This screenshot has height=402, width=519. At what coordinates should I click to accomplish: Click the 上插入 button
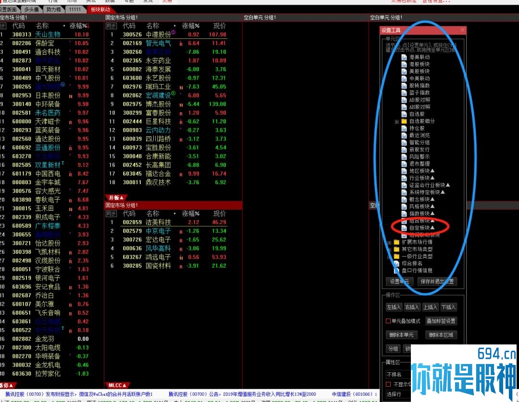coord(430,307)
